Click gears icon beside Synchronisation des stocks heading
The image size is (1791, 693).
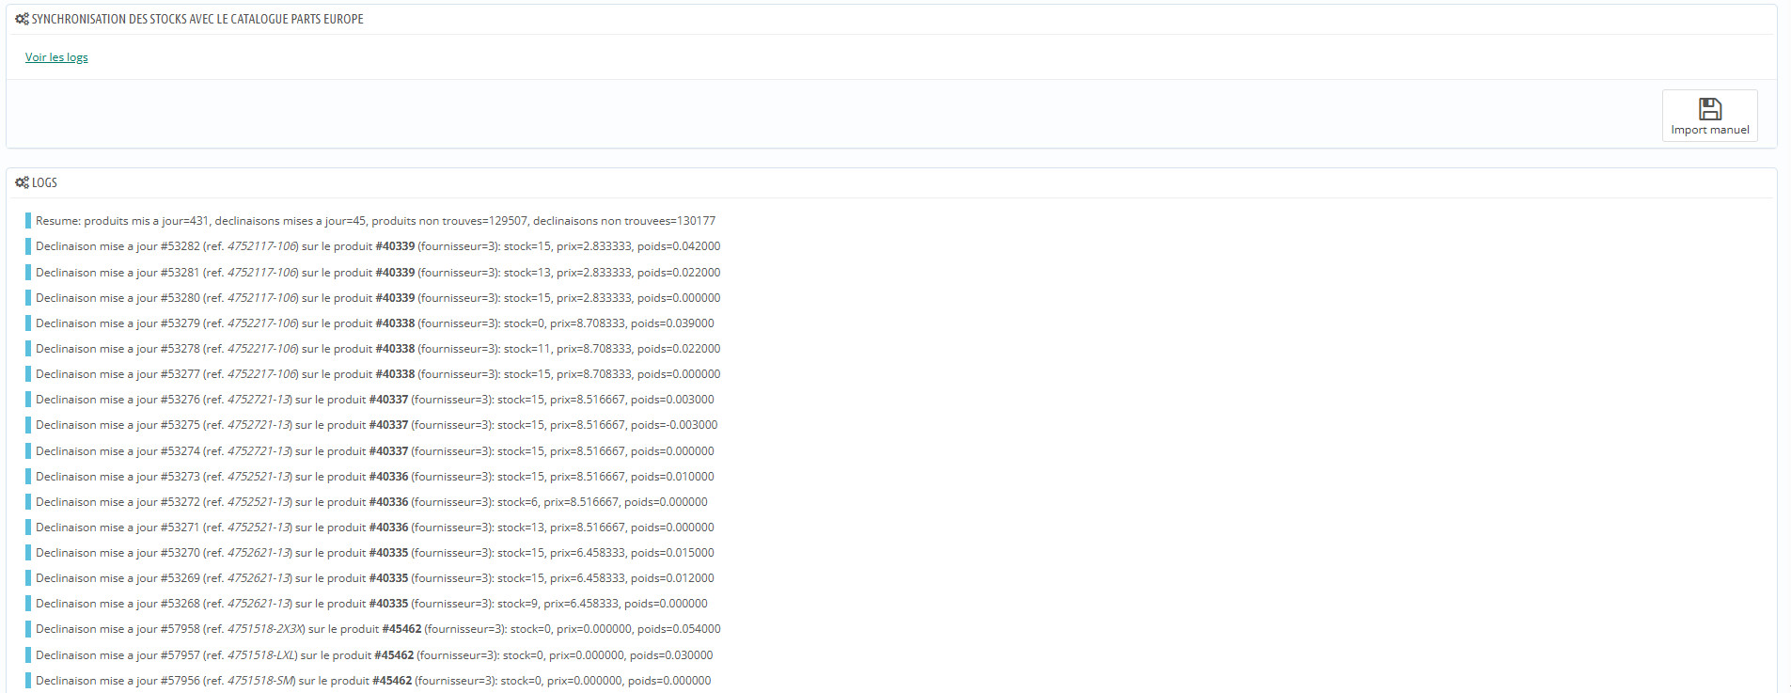(x=22, y=19)
